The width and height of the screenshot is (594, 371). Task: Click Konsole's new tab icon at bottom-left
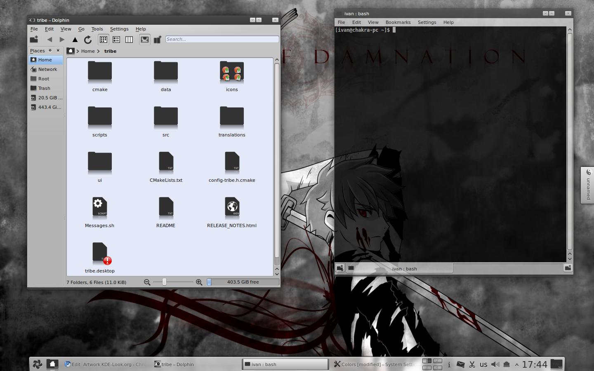(x=340, y=268)
